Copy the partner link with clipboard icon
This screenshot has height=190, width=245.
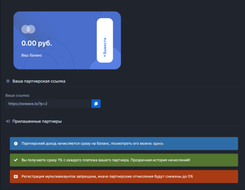point(96,104)
